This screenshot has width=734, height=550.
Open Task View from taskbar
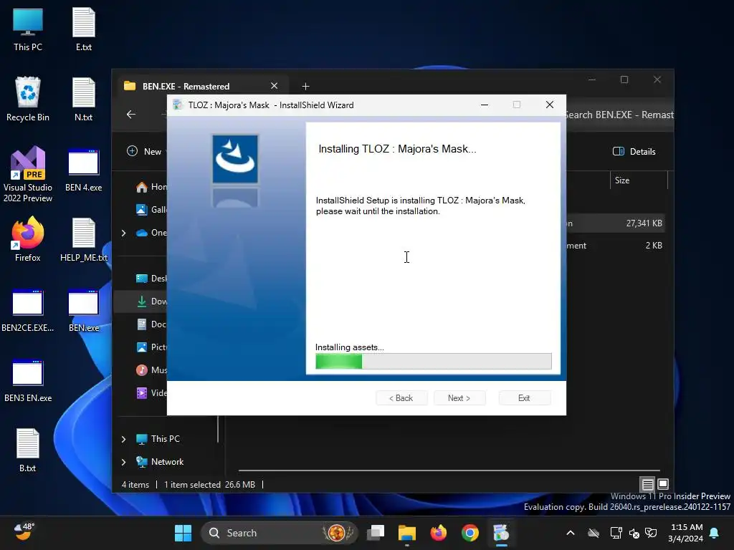tap(376, 533)
